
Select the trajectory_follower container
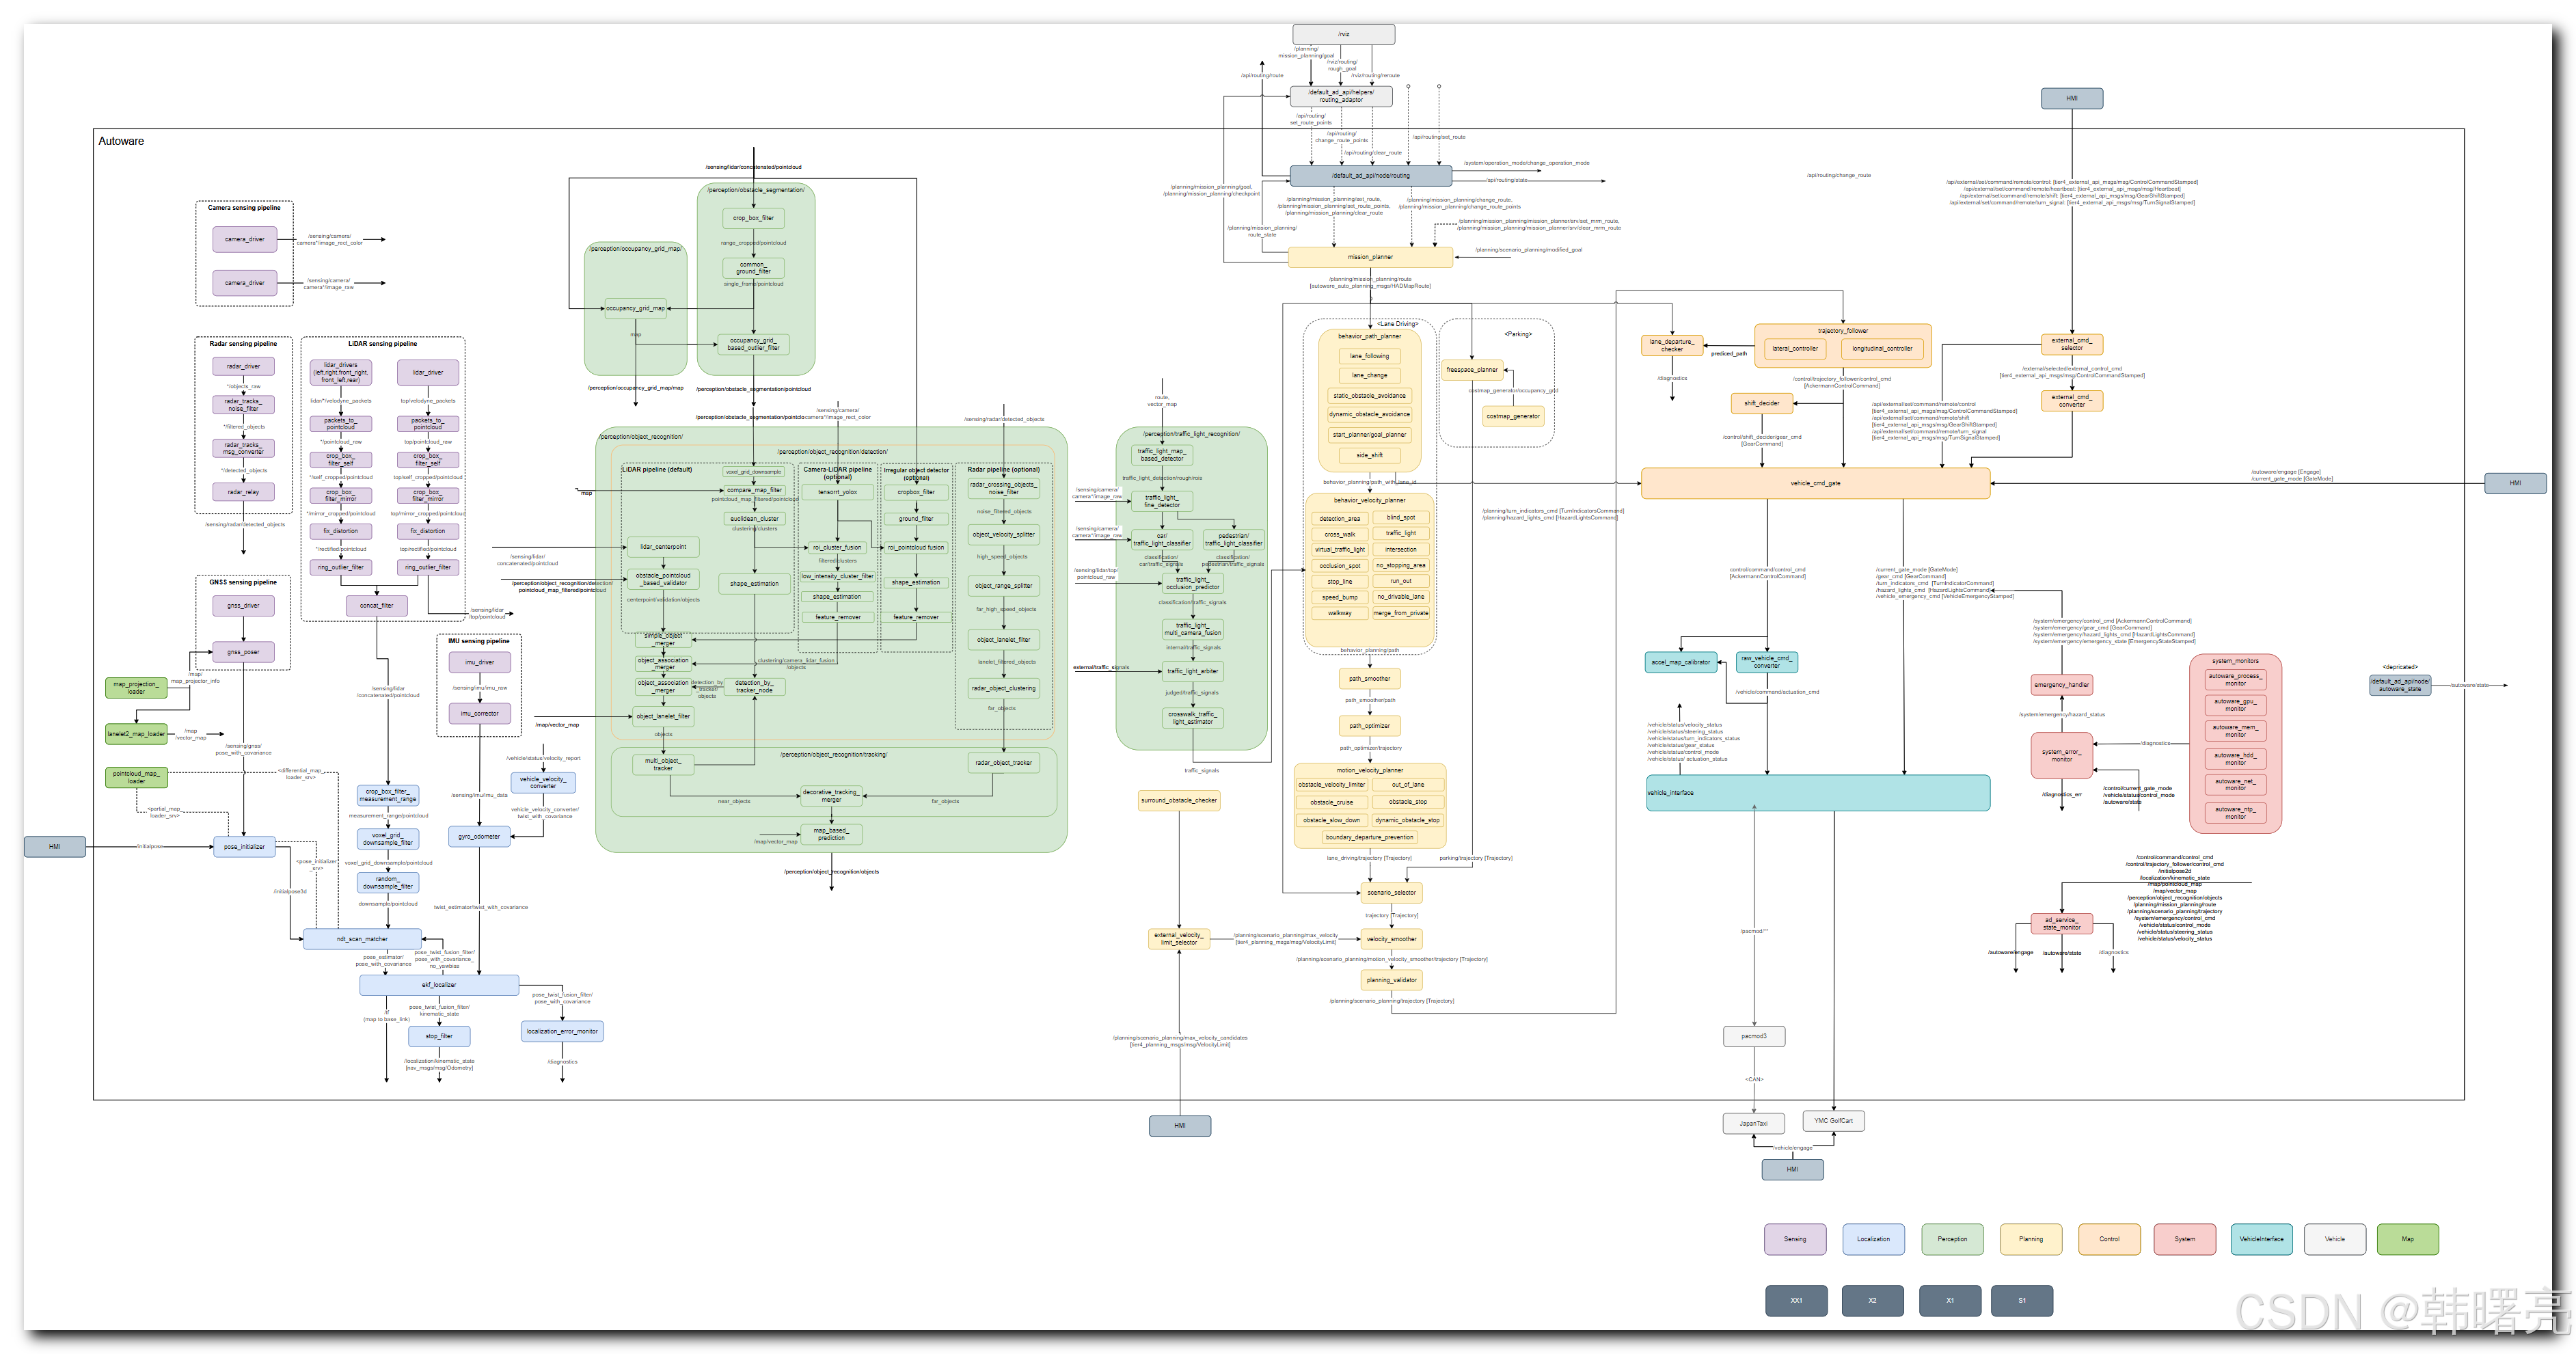[x=1842, y=331]
